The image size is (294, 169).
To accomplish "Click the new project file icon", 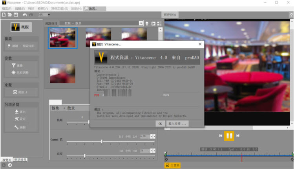I will 4,15.
